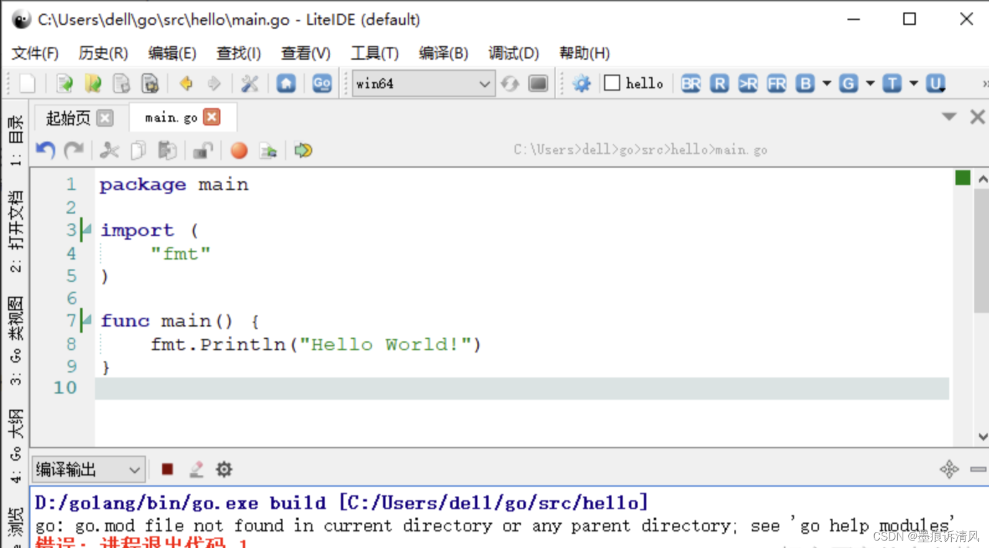Click the save file icon
Screen dimensions: 989x548
tap(122, 83)
